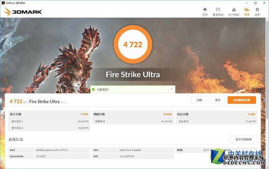Click the orange compare results online button
Screen dimensions: 269x169
(242, 100)
